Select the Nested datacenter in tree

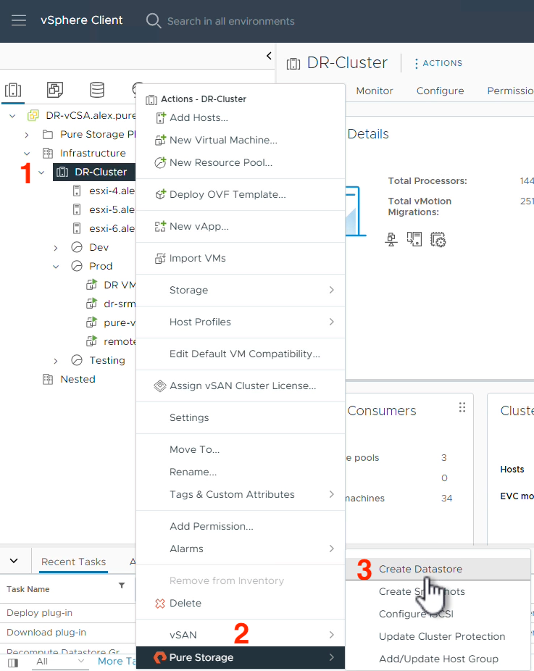click(78, 380)
